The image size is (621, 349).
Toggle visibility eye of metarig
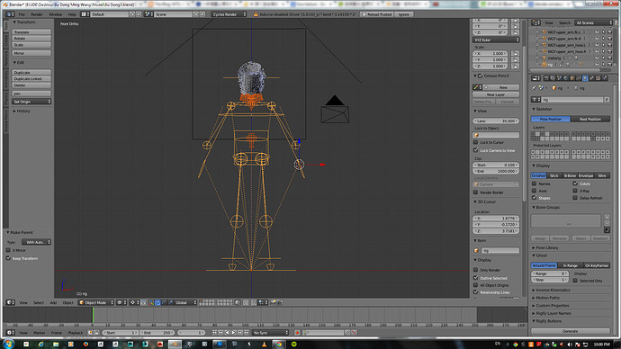click(x=597, y=58)
